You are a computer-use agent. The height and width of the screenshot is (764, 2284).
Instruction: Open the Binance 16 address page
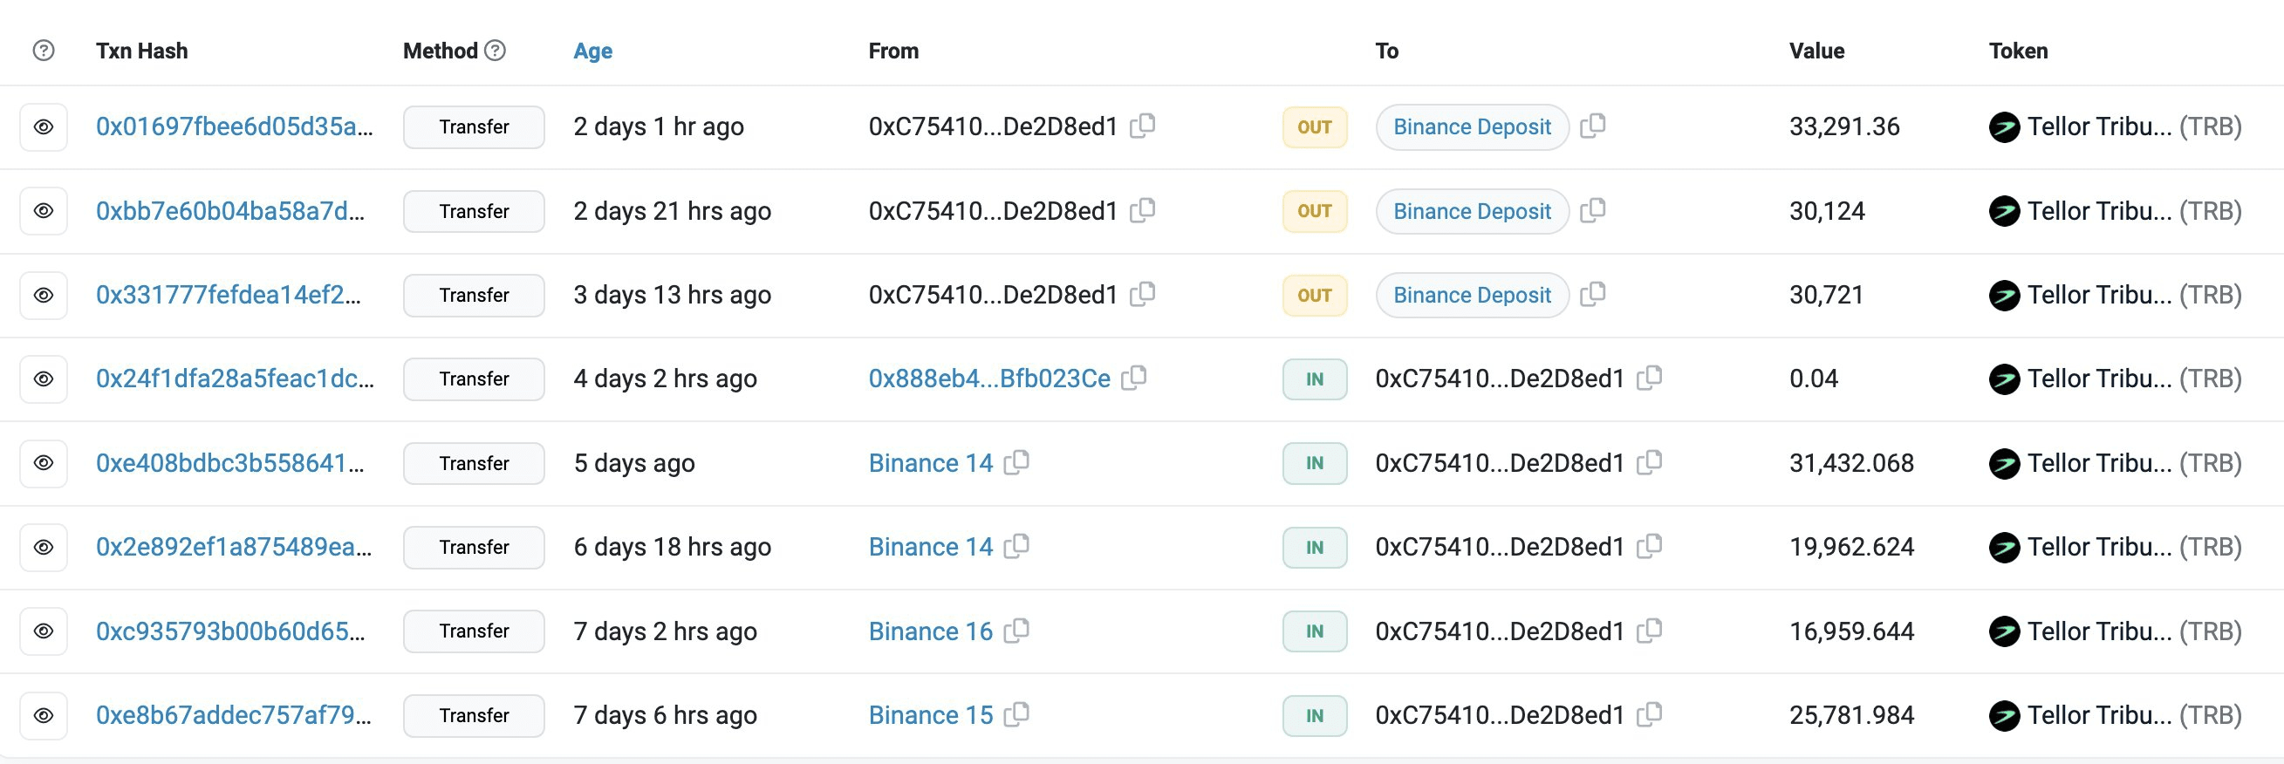[930, 631]
